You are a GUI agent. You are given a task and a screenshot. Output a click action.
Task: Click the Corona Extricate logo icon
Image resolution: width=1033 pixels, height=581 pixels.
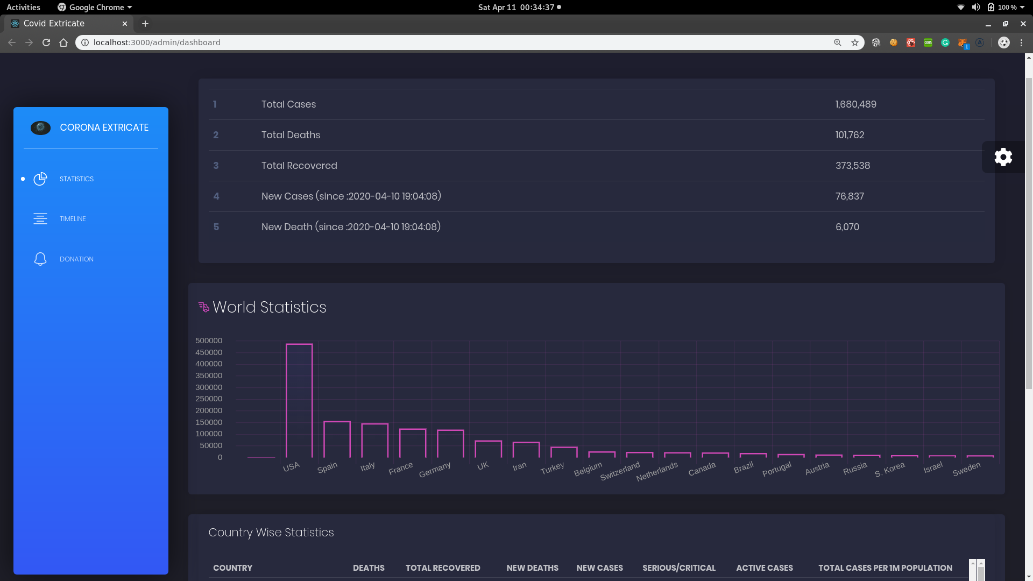(40, 128)
